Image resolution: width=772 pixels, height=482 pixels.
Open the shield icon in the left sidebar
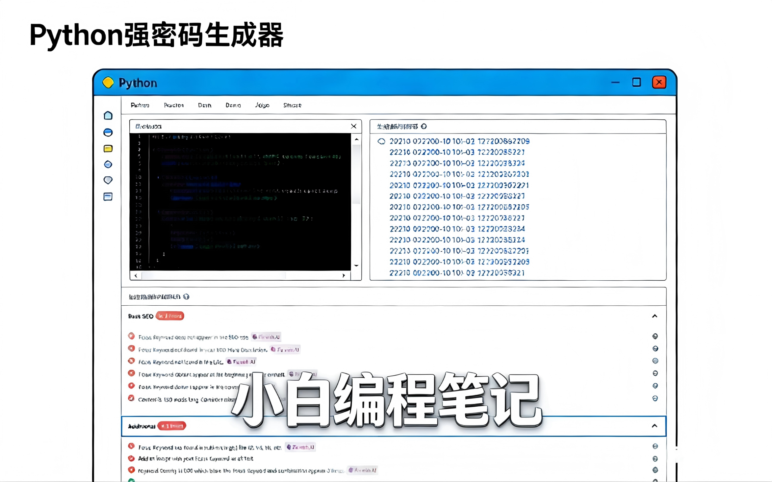[x=108, y=180]
